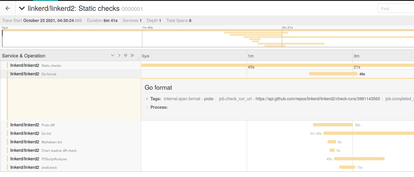Click the internal.span.format proto tag
The width and height of the screenshot is (414, 177).
tap(189, 99)
